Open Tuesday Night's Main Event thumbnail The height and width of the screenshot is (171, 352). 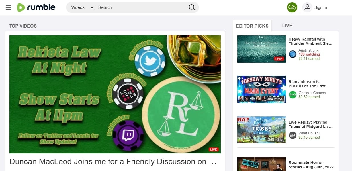[261, 89]
